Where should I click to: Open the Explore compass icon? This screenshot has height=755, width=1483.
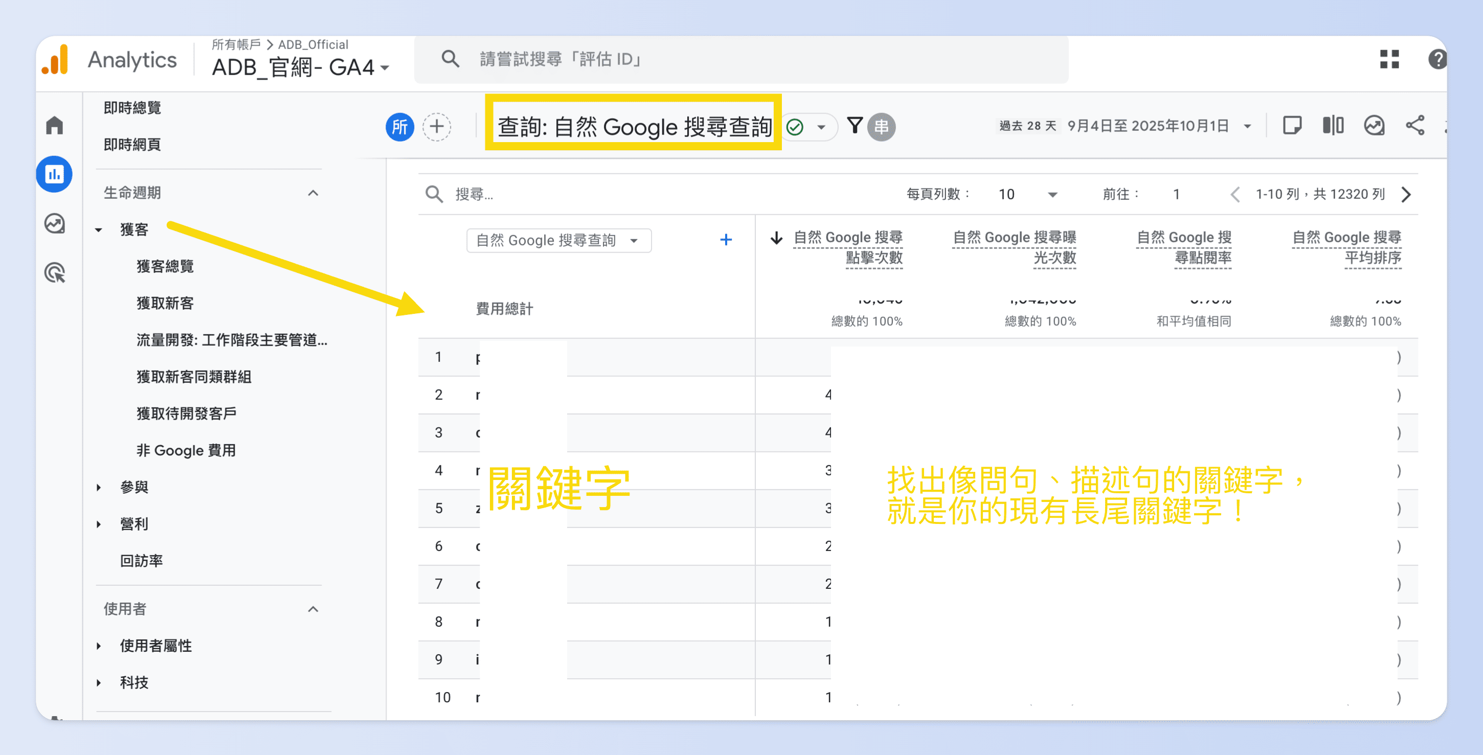pyautogui.click(x=54, y=224)
